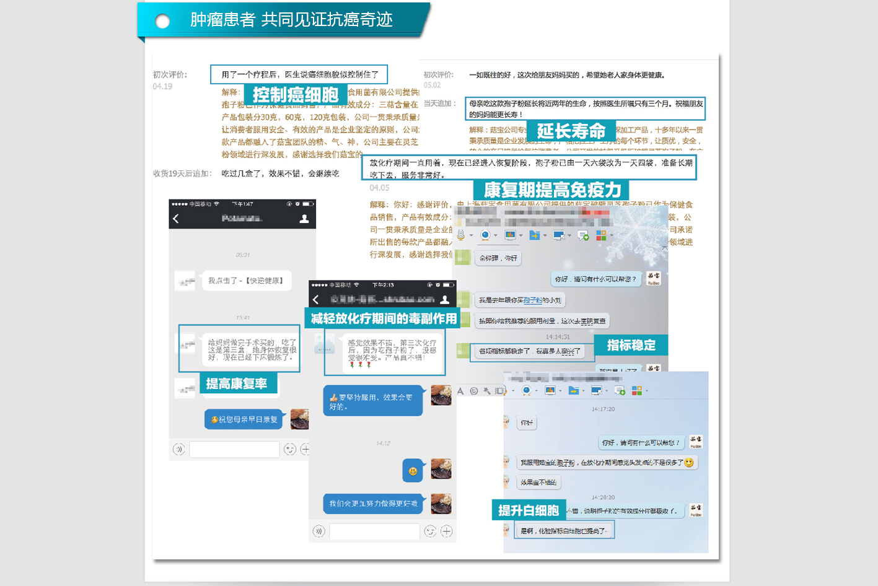Click create discussion group icon, lower QQ window

tap(619, 390)
